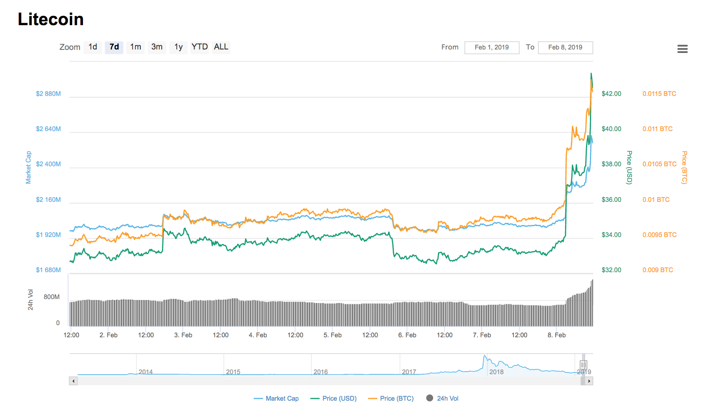Click the Price (BTC) vertical axis title
Screen dimensions: 702x415
pos(684,168)
